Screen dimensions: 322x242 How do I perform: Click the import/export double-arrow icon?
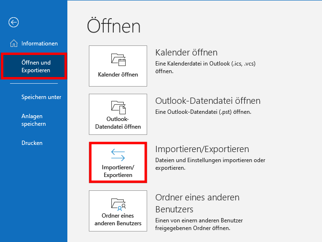pyautogui.click(x=118, y=154)
